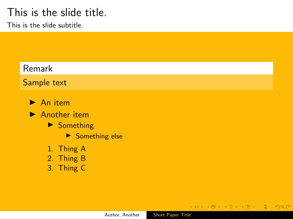Click the next frame arrow
This screenshot has width=293, height=219.
pos(219,207)
